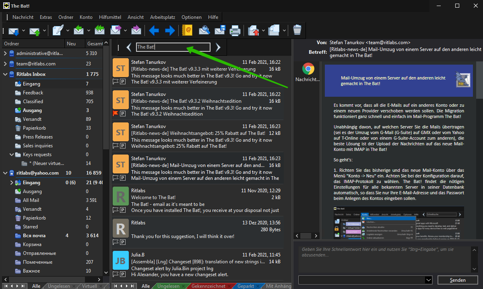Click the Delete trash can icon
Viewport: 483px width, 289px height.
297,30
